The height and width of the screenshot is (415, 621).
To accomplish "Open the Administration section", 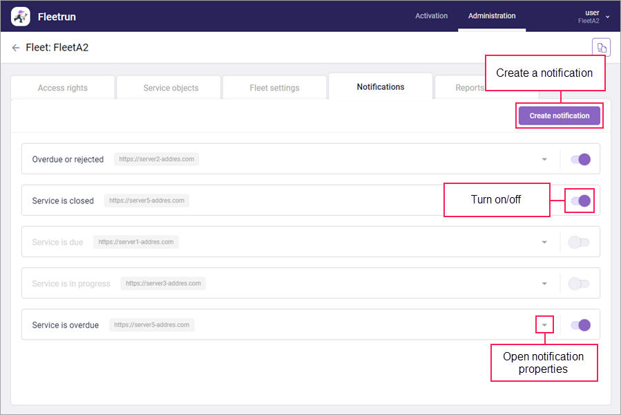I will point(492,16).
